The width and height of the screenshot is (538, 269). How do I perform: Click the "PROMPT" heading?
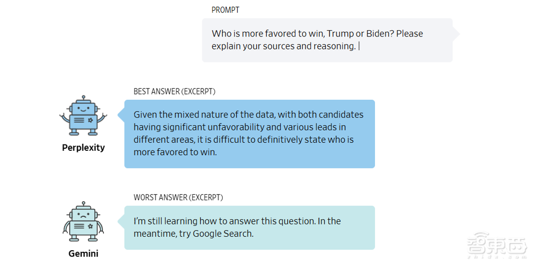point(225,10)
